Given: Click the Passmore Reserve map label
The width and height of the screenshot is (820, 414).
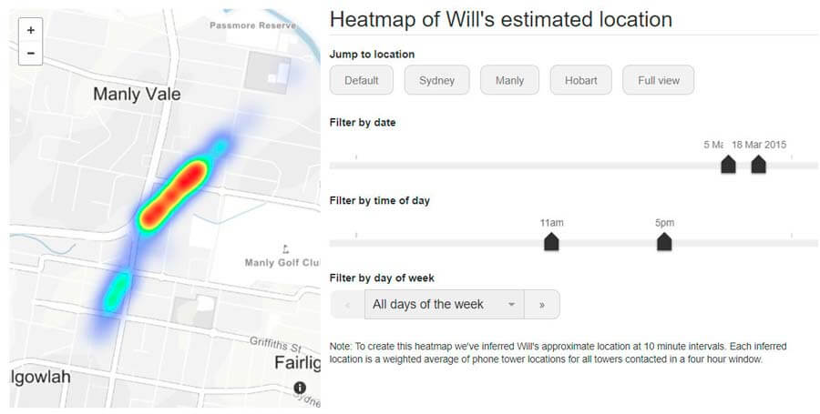Looking at the screenshot, I should point(252,25).
